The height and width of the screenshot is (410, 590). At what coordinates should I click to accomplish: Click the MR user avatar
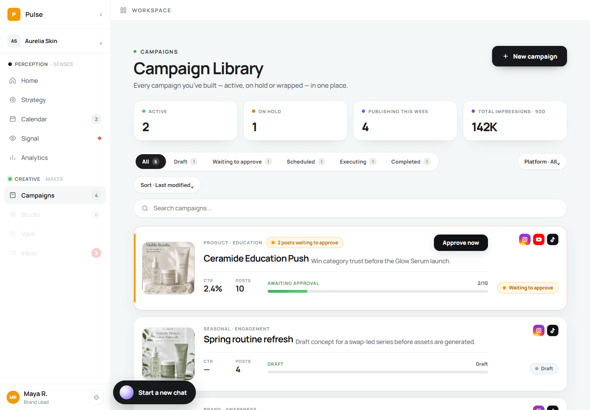(13, 397)
